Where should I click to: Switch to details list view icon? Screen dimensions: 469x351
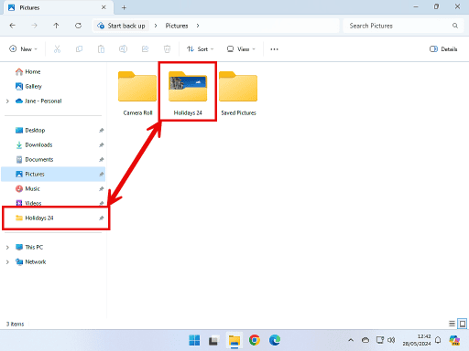click(x=452, y=324)
